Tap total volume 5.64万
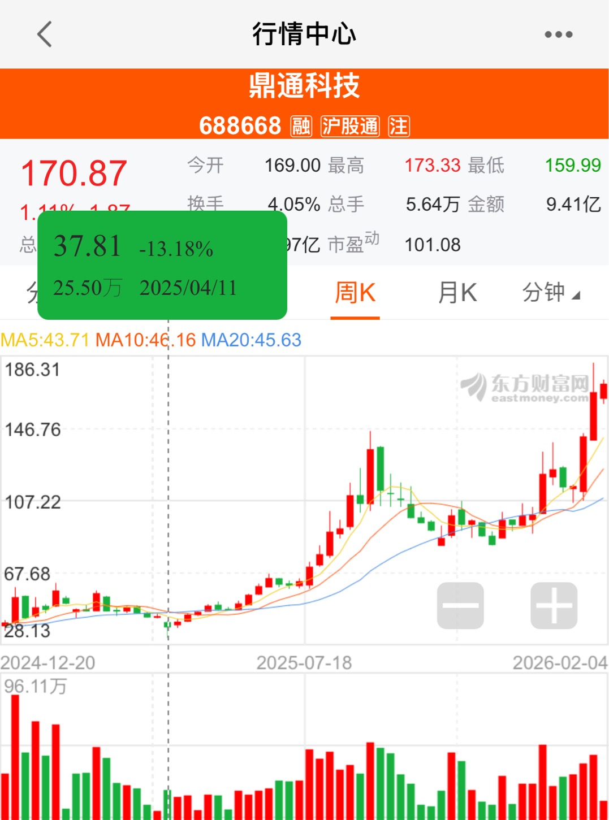This screenshot has width=609, height=820. click(x=433, y=204)
